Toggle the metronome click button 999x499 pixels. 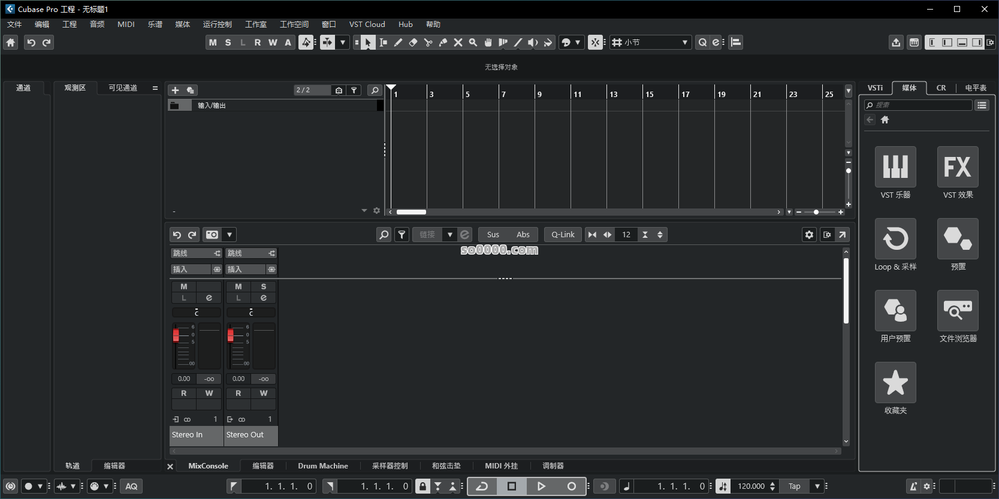(x=913, y=486)
